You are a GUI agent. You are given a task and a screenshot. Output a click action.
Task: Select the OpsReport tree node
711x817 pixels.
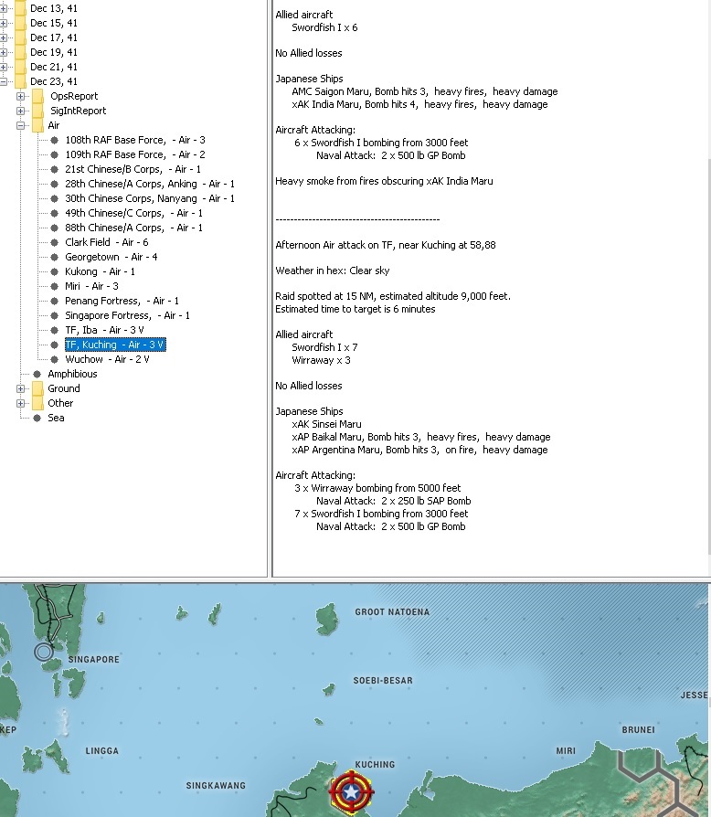(74, 96)
